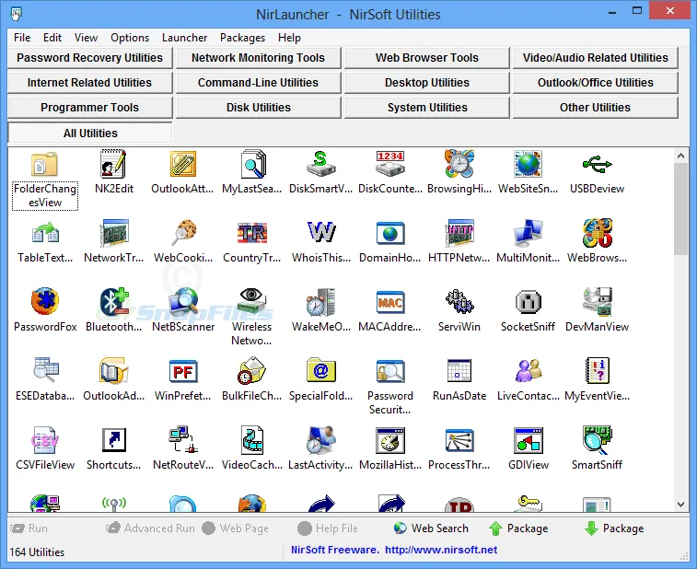Select the USBDeview utility icon
The image size is (697, 569).
tap(597, 165)
